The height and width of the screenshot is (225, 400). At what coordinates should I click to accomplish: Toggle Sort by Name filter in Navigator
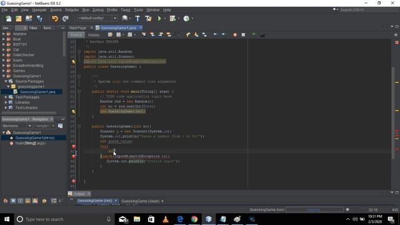coord(54,201)
